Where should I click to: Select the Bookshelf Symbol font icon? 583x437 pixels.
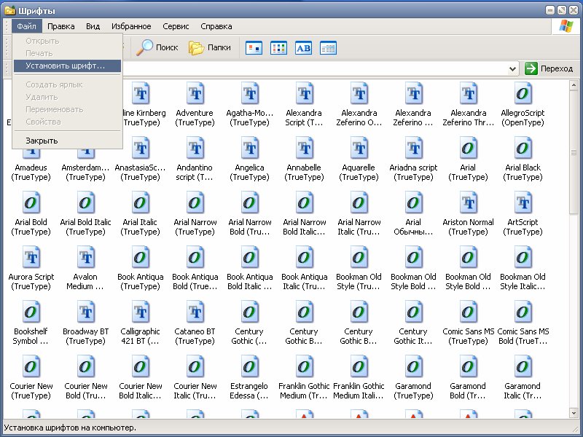tap(31, 312)
